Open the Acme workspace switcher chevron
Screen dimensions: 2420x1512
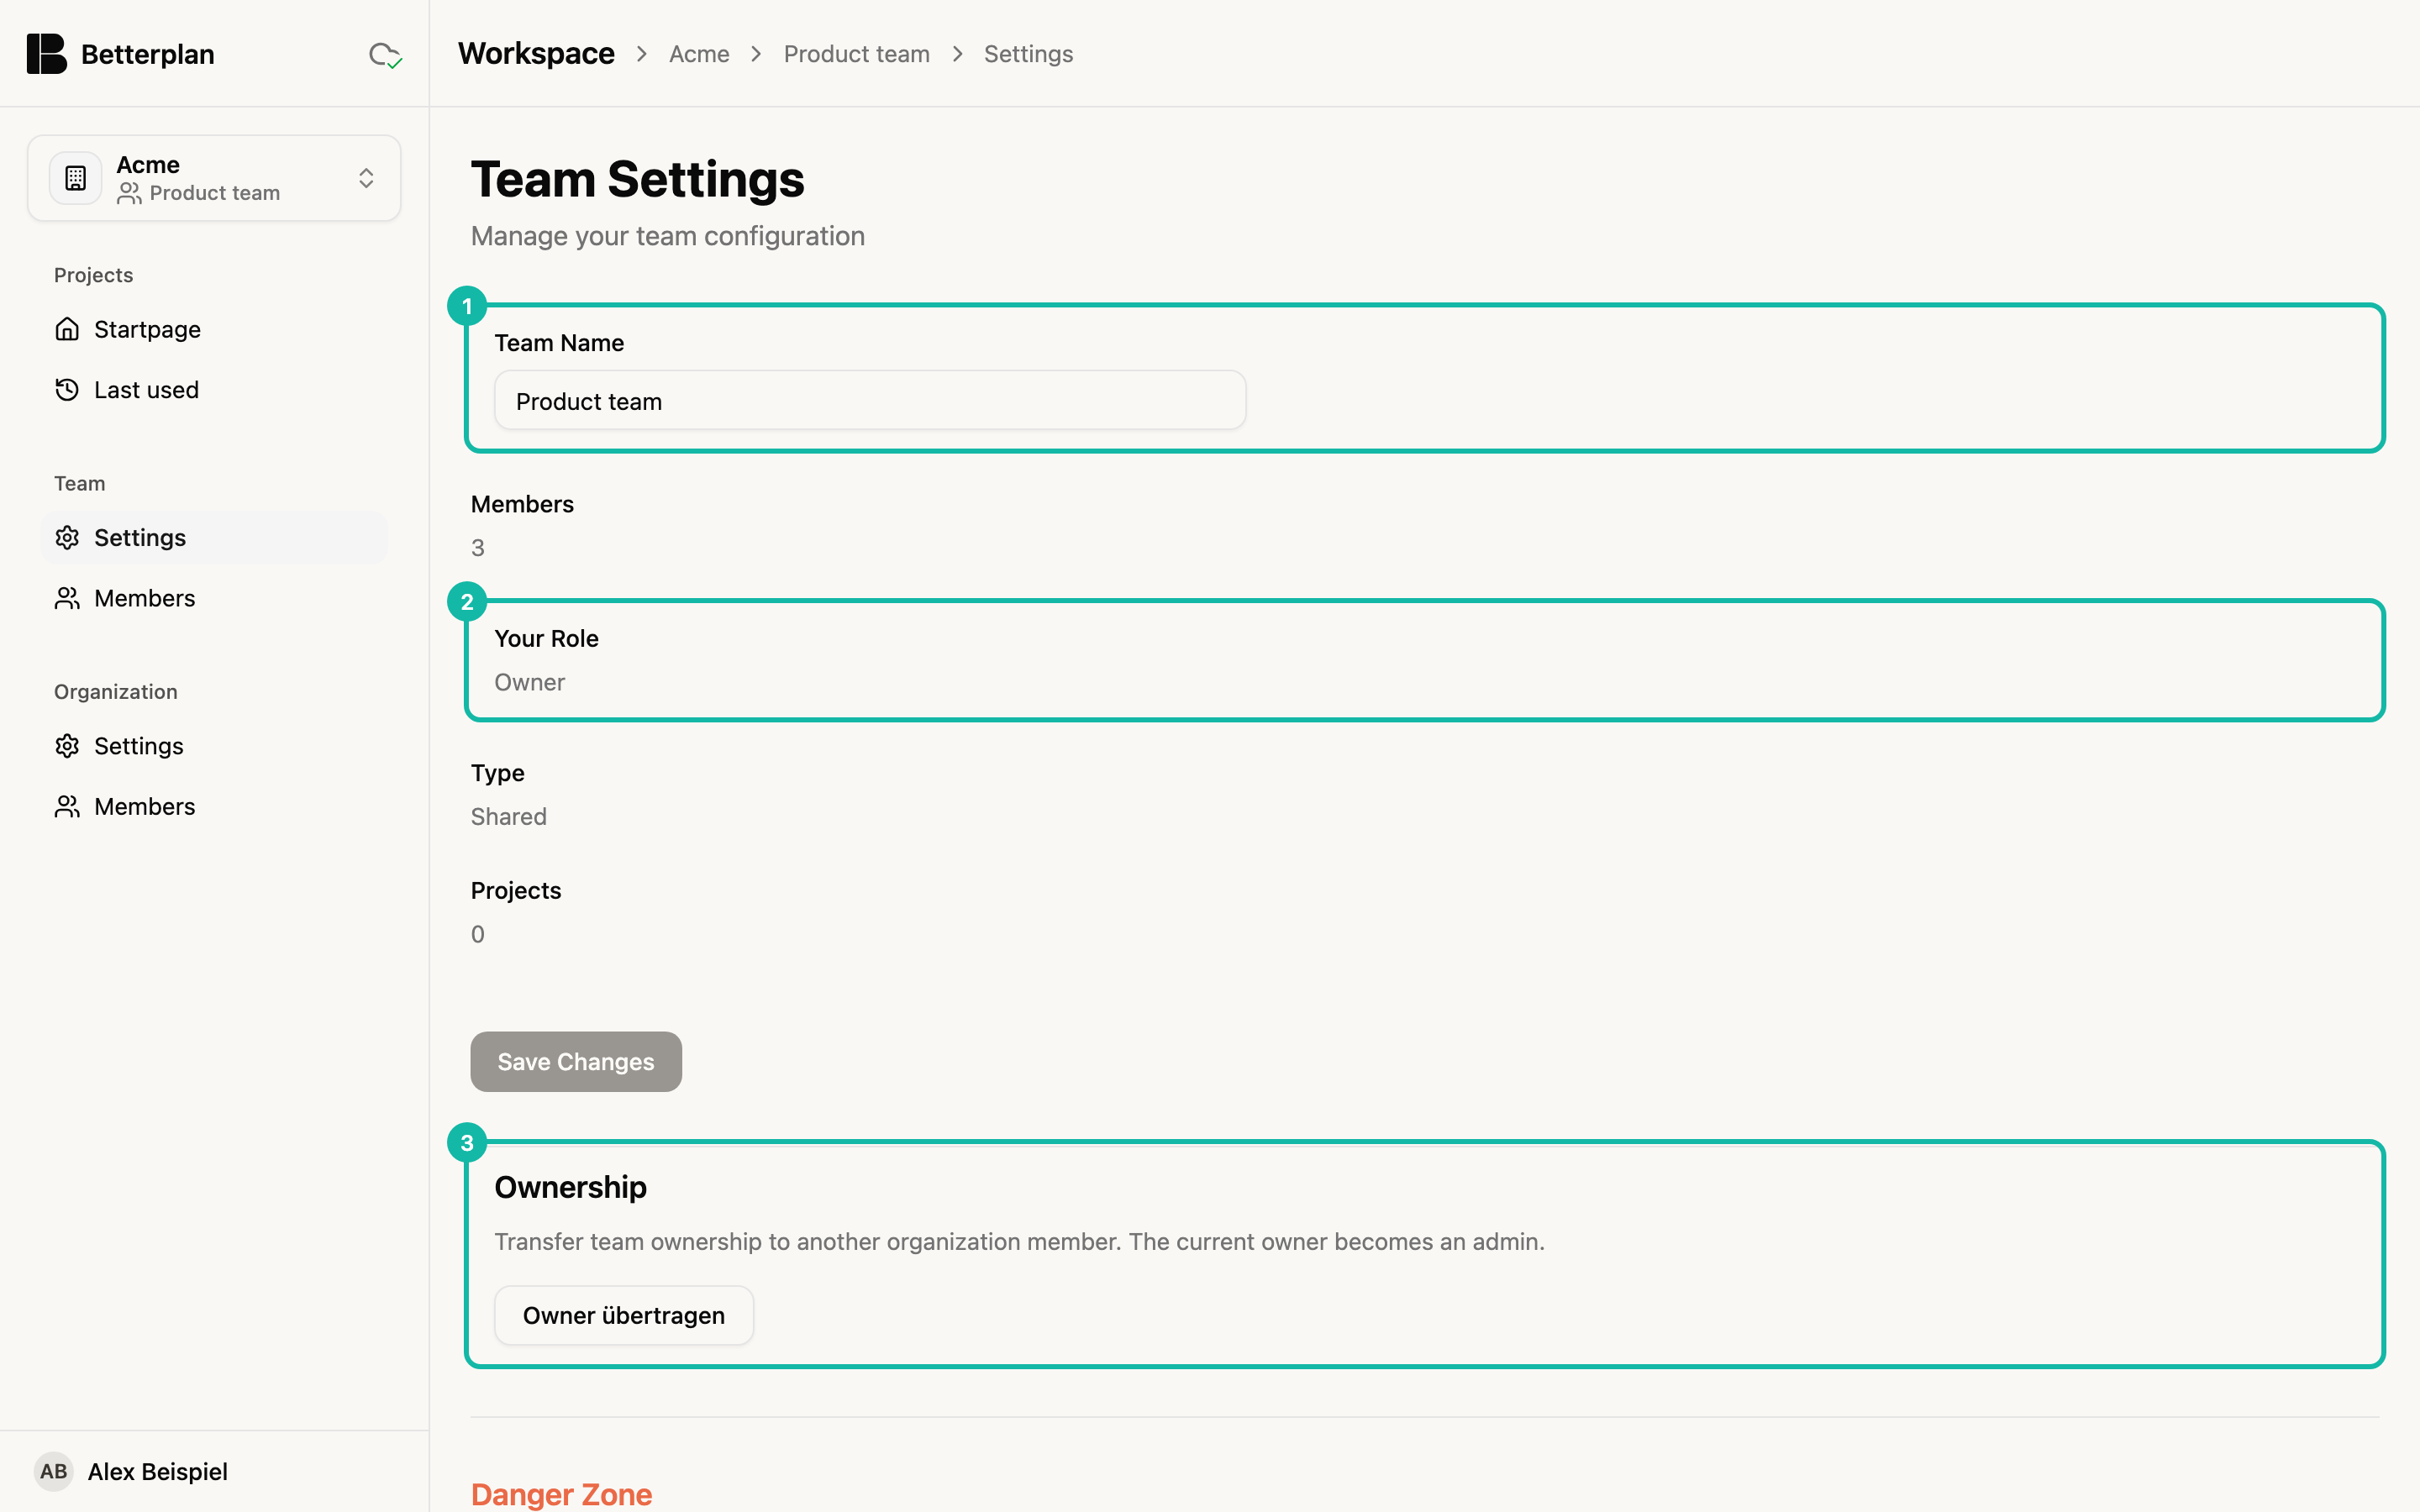click(x=366, y=178)
